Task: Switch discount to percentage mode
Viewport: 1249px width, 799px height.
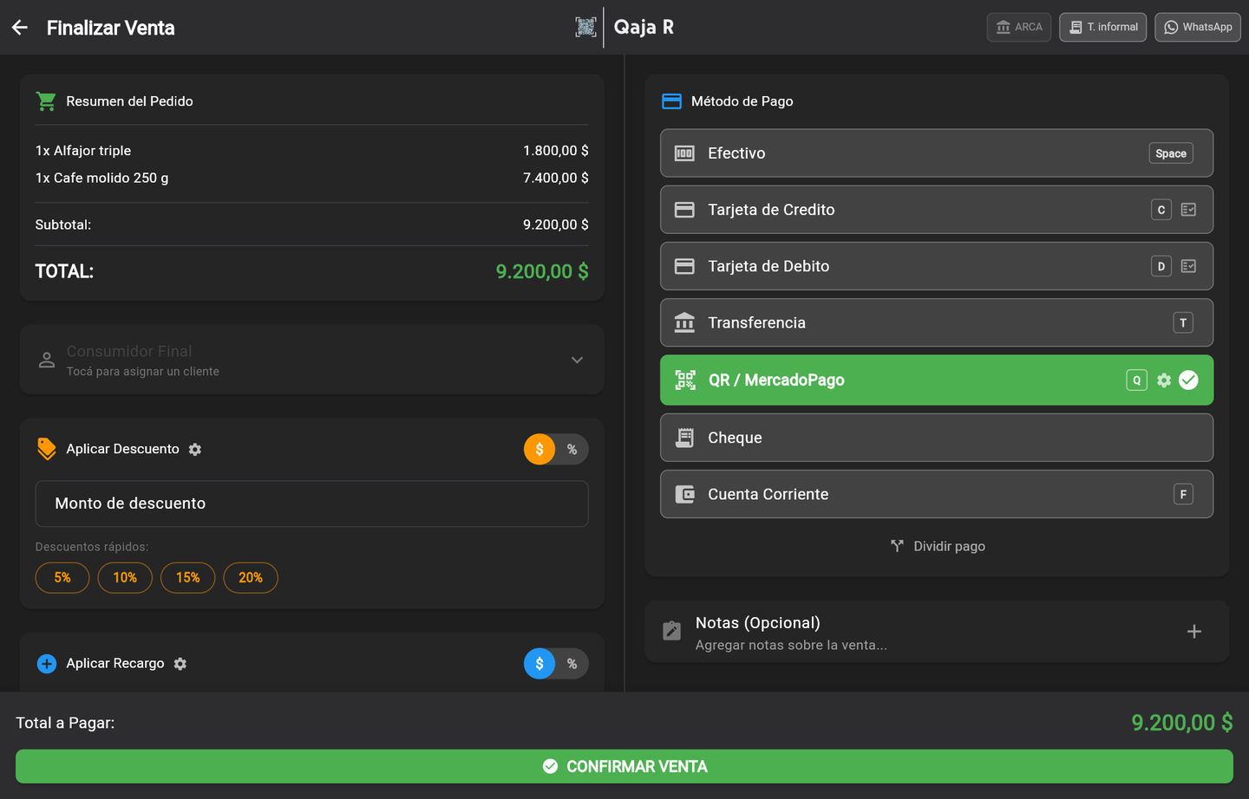Action: (x=572, y=449)
